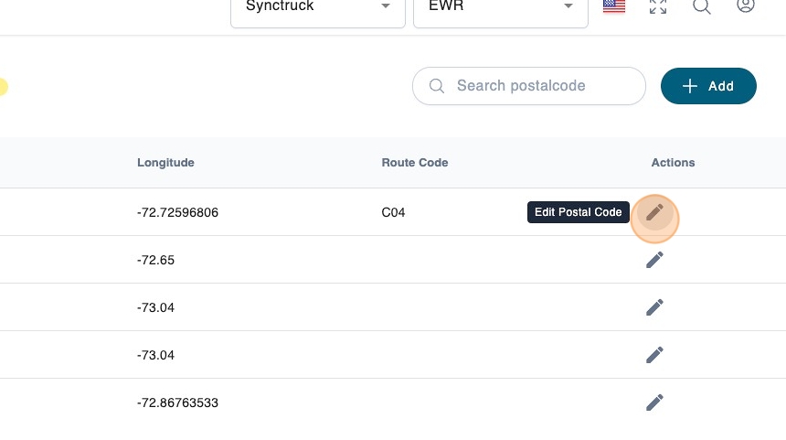The height and width of the screenshot is (440, 786).
Task: Focus the Search postalcode field
Action: (x=539, y=86)
